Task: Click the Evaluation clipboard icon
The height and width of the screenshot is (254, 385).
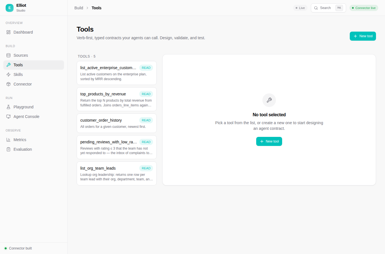Action: click(x=8, y=149)
